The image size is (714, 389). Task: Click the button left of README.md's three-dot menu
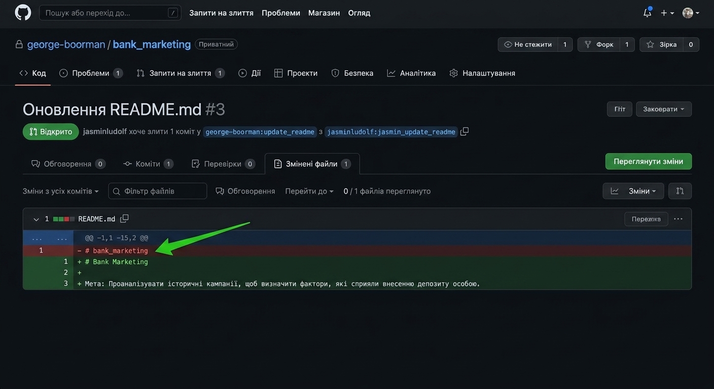pos(646,219)
